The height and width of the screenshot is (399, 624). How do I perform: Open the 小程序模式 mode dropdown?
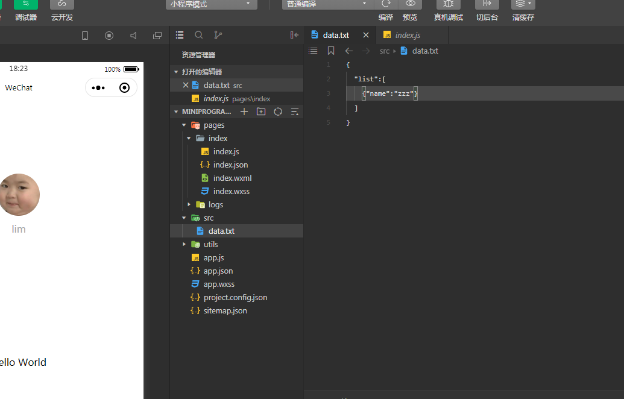[212, 4]
